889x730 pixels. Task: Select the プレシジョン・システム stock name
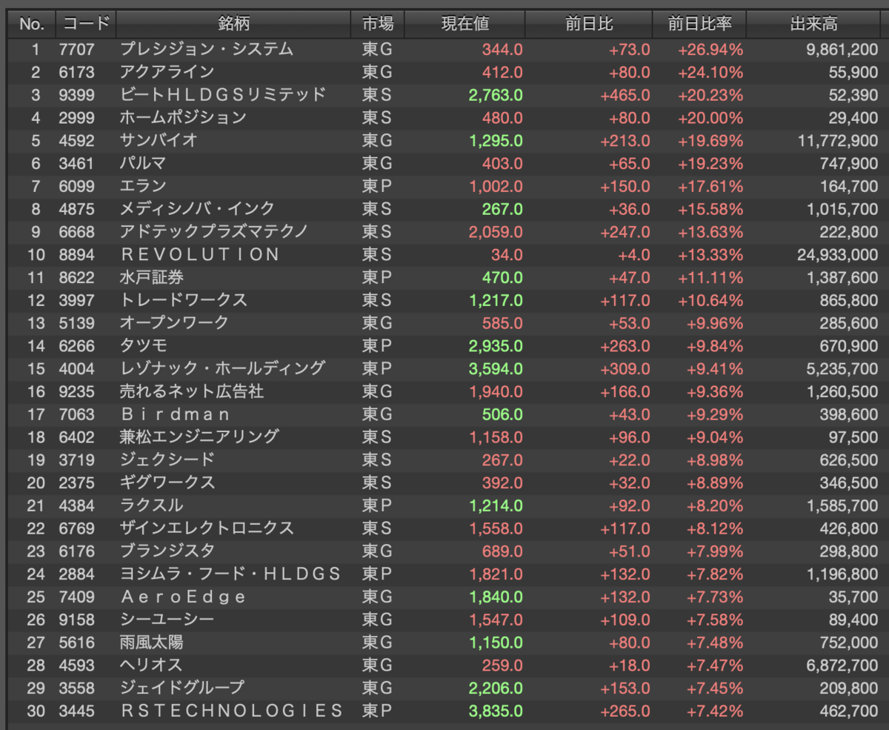click(x=207, y=49)
